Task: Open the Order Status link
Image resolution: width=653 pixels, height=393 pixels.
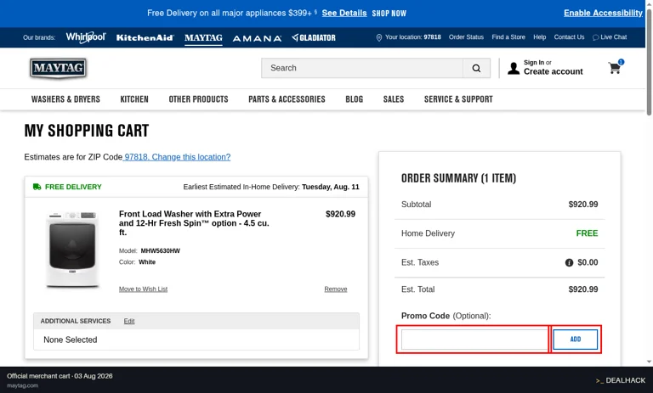Action: pos(466,37)
